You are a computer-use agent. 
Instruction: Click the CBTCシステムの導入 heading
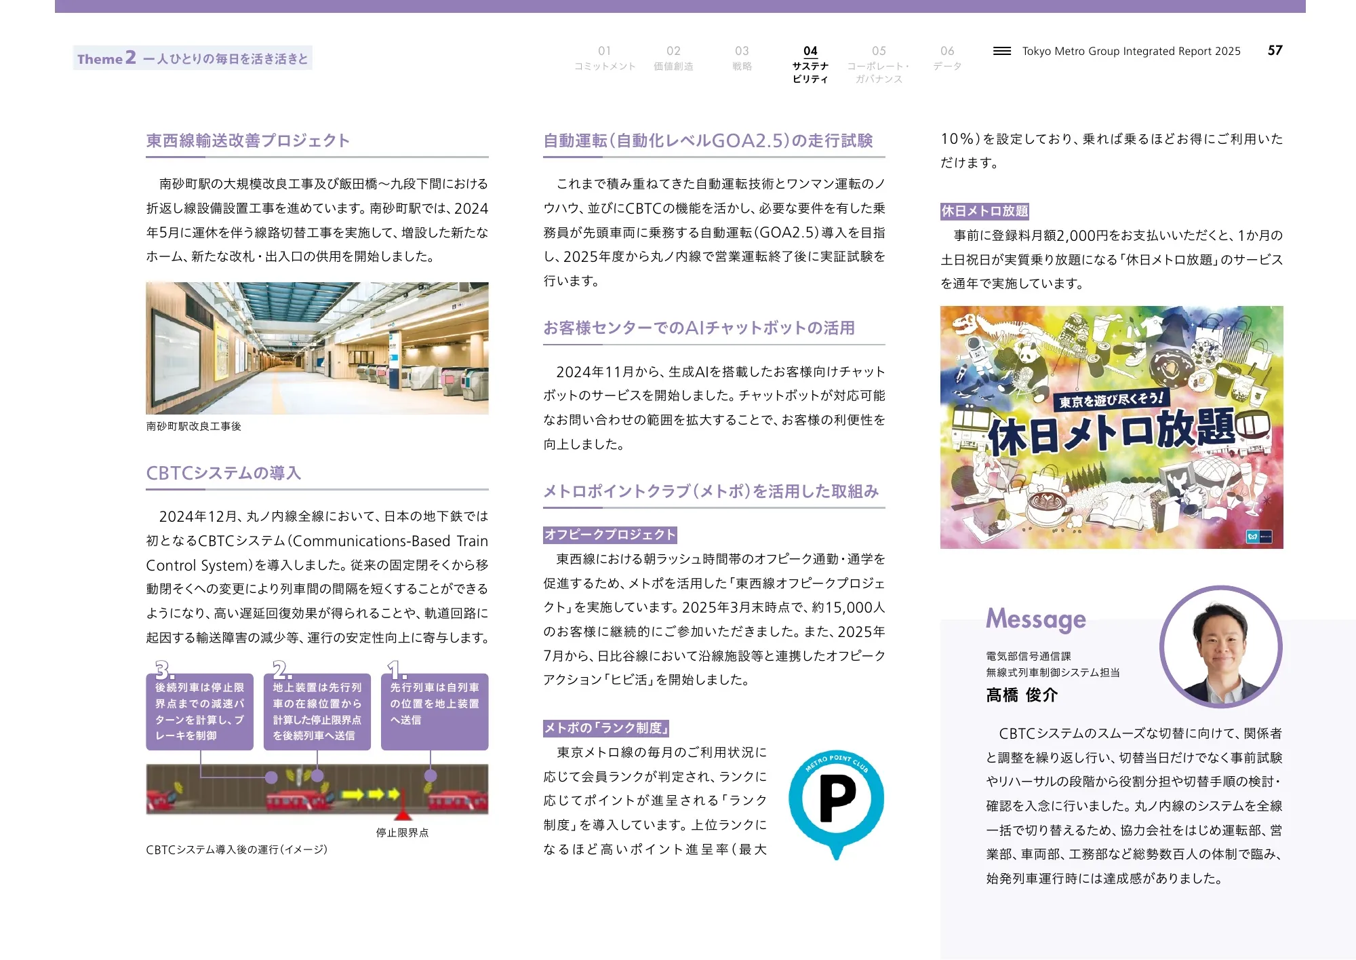click(x=223, y=473)
